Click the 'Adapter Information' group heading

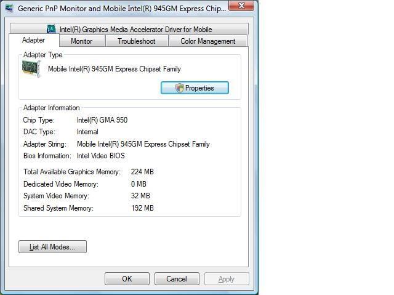tap(51, 108)
